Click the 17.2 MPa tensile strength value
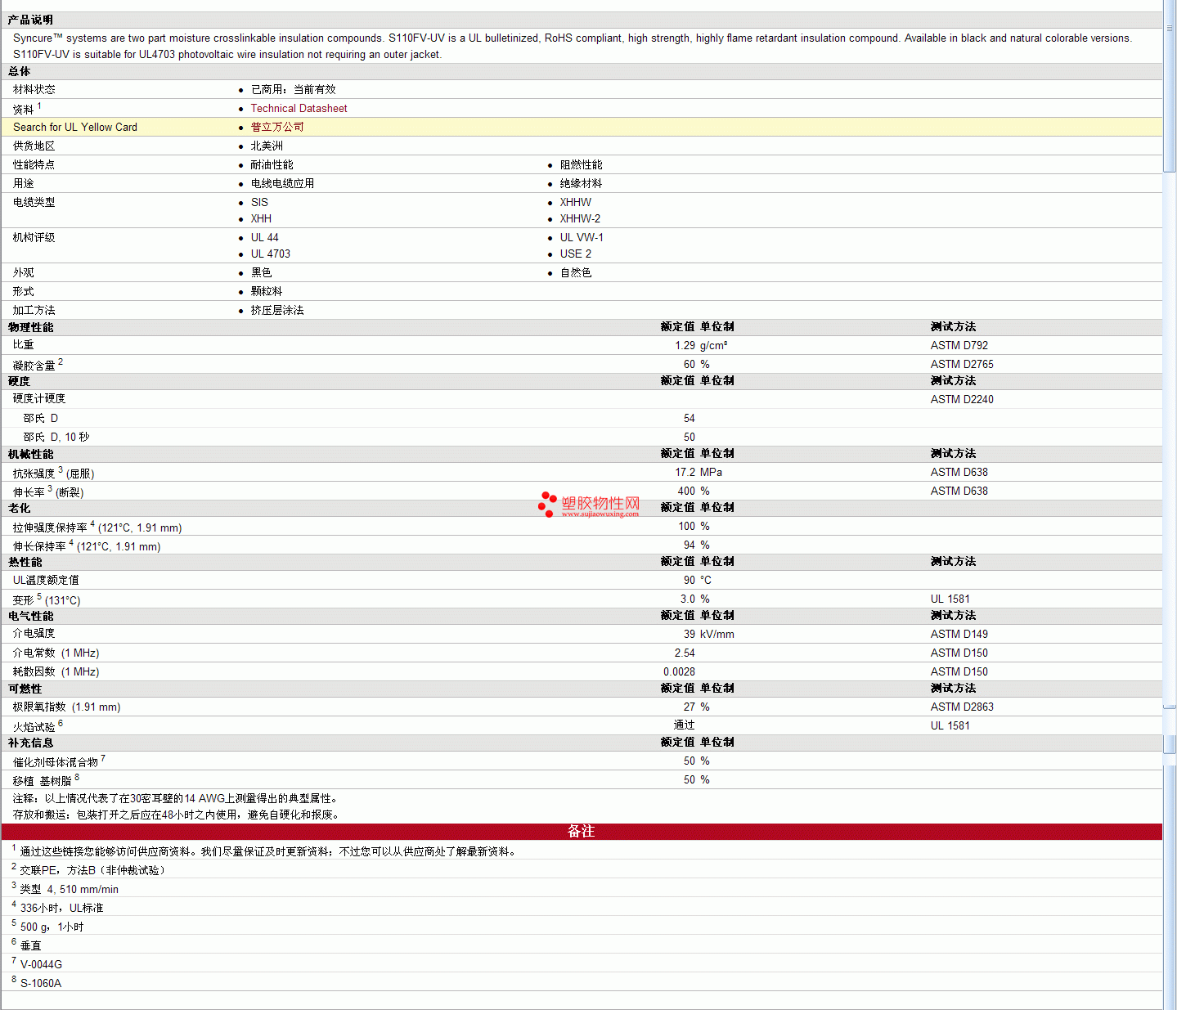This screenshot has height=1010, width=1177. 699,472
